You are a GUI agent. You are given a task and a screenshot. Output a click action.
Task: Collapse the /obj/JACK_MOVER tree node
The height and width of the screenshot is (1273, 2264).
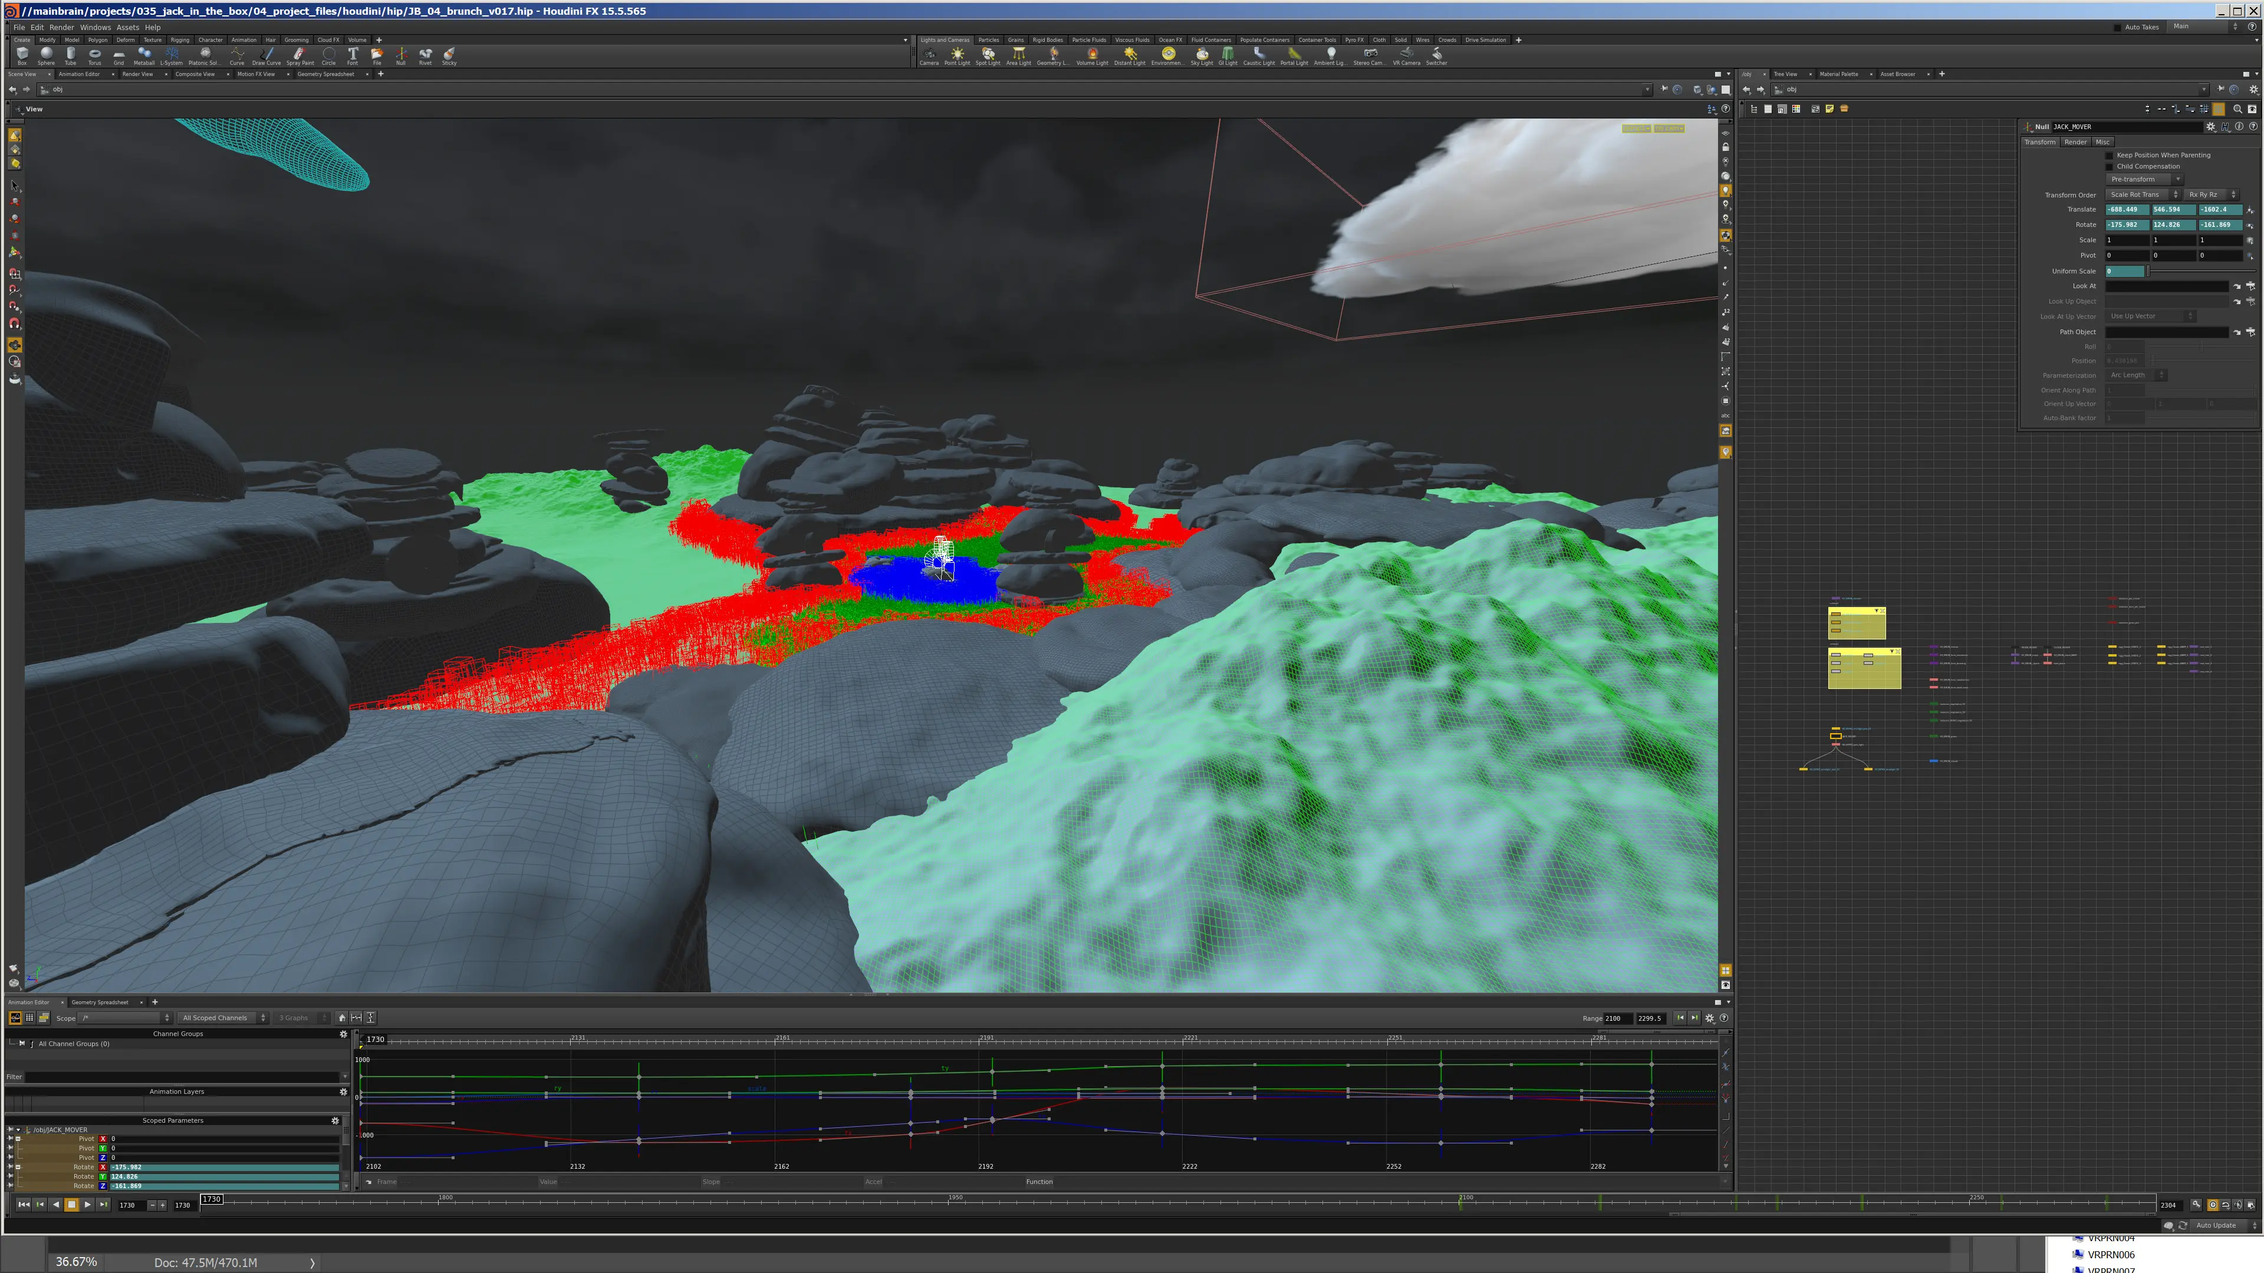click(x=18, y=1130)
